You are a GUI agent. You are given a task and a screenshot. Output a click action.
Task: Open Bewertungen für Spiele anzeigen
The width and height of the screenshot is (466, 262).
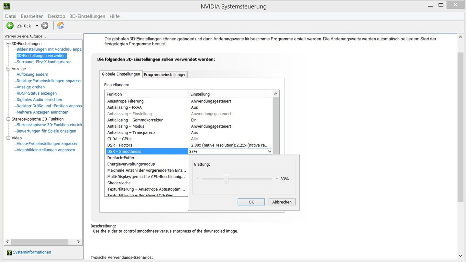pos(47,131)
